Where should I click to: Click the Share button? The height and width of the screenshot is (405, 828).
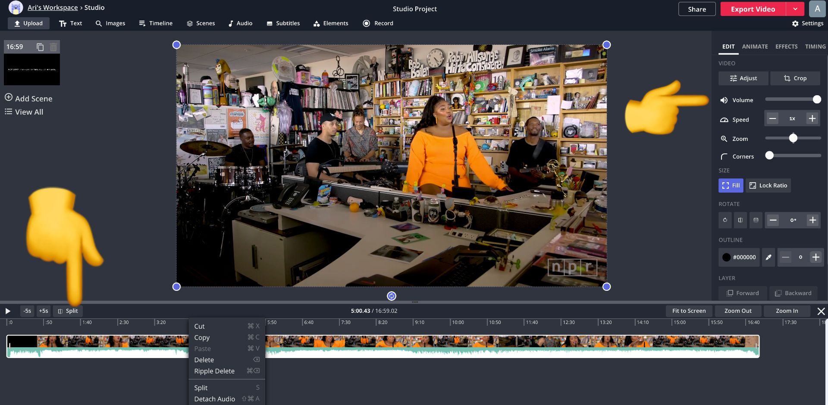click(696, 9)
